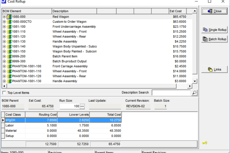Click the item icon beside PHANTOM-1081-100
This screenshot has height=153, width=230.
pos(9,66)
